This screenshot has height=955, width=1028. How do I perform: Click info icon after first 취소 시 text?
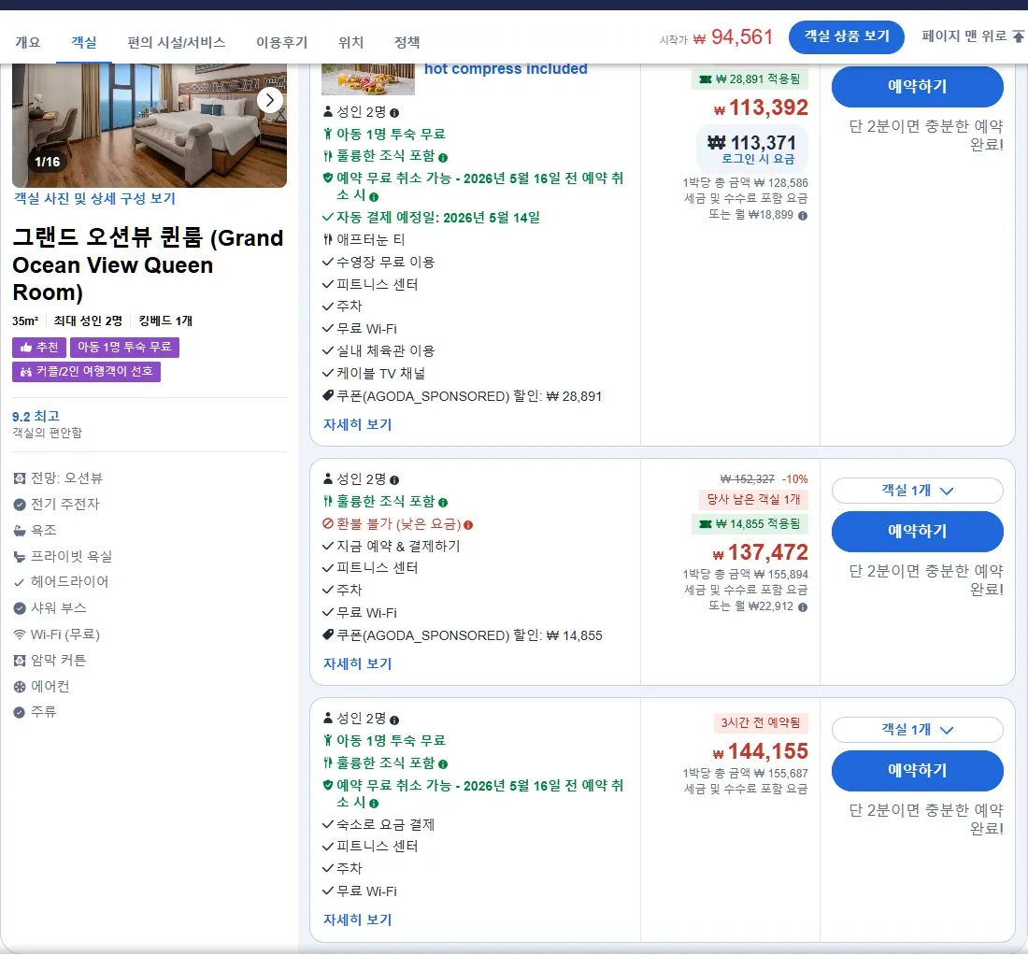374,196
